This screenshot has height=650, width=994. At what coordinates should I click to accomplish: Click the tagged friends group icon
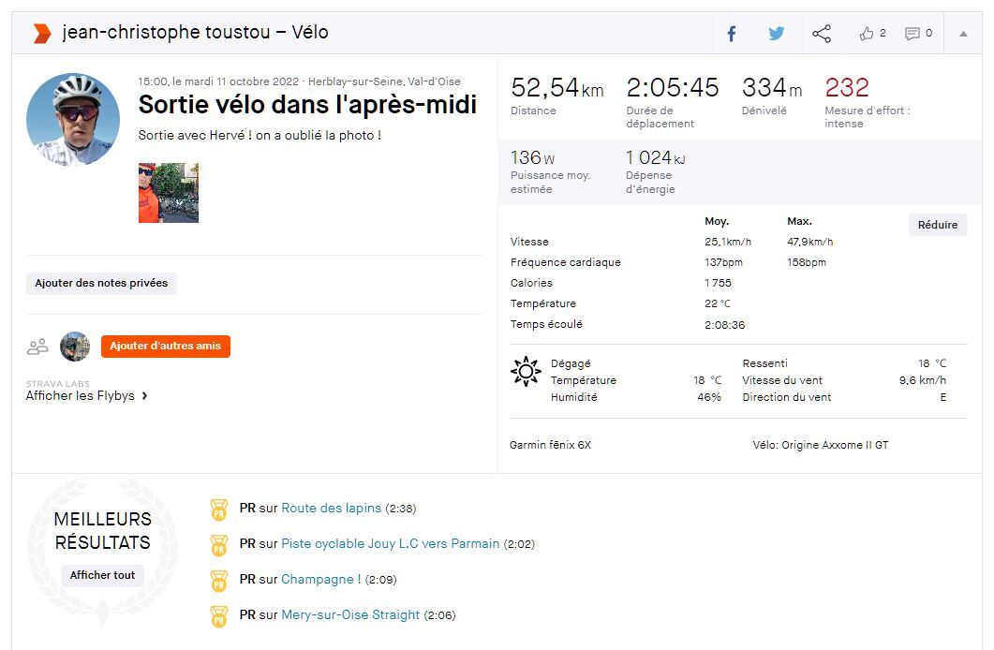point(38,347)
